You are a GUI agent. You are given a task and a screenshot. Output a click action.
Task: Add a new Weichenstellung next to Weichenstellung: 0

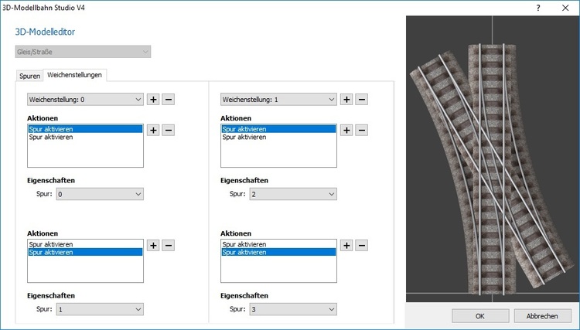coord(153,100)
